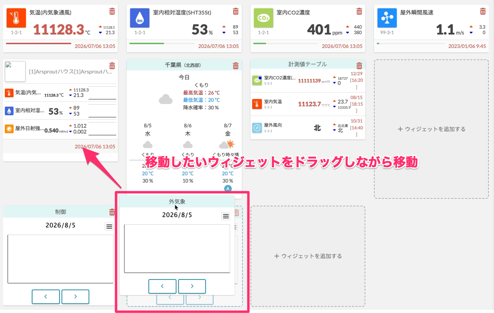This screenshot has width=494, height=313.
Task: Remove the 屋外瞬間風速 widget using trash icon
Action: coord(483,11)
